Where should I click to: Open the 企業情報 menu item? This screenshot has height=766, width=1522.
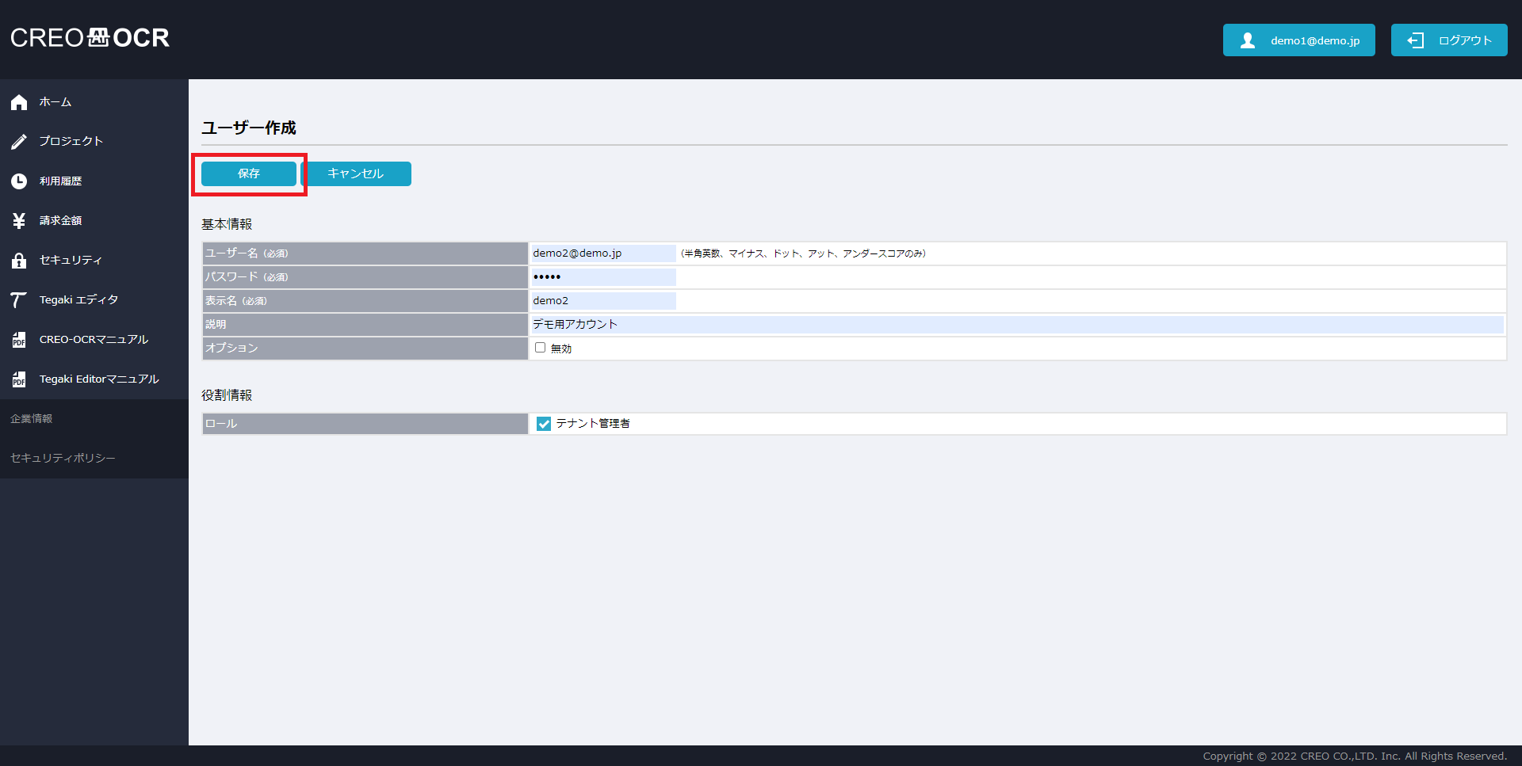tap(32, 419)
